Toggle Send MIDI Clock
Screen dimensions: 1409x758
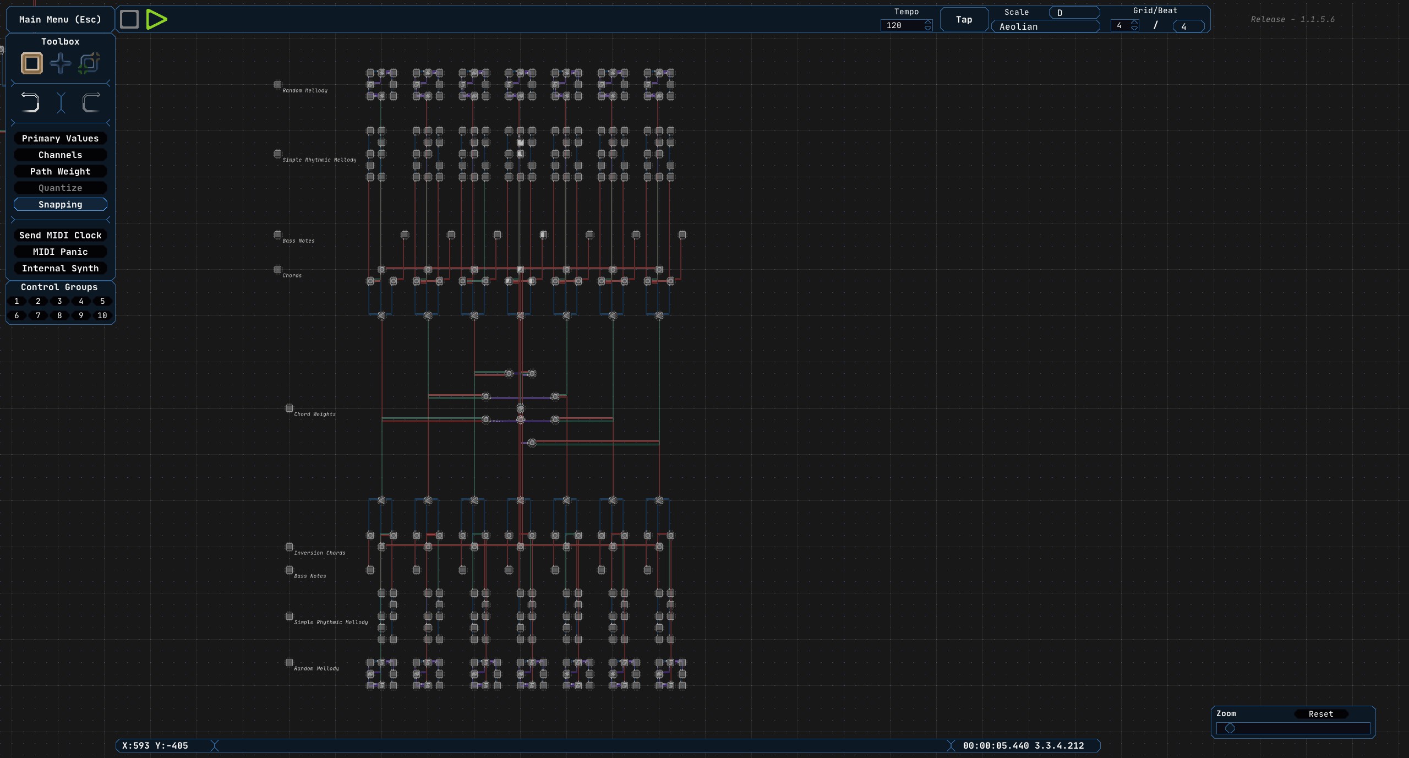[61, 236]
